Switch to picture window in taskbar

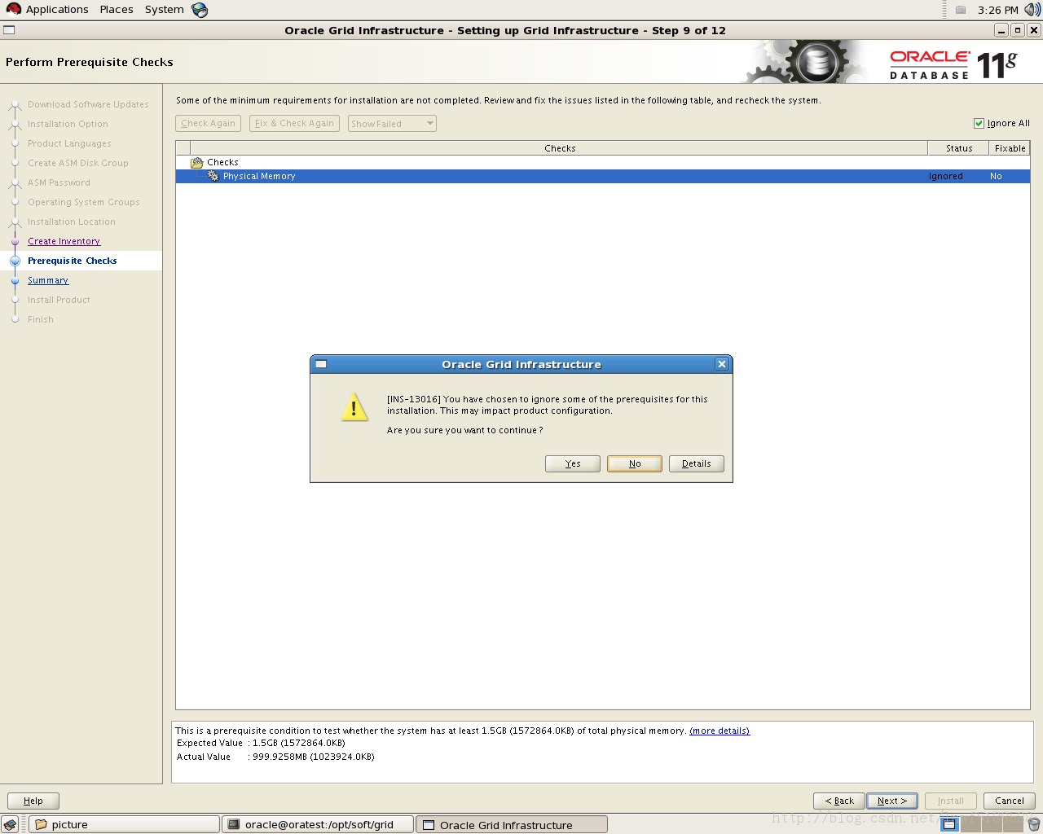(x=124, y=824)
